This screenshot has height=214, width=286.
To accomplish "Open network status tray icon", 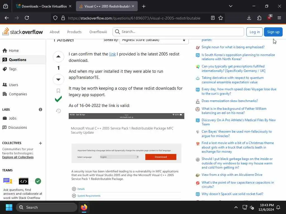I will (245, 207).
